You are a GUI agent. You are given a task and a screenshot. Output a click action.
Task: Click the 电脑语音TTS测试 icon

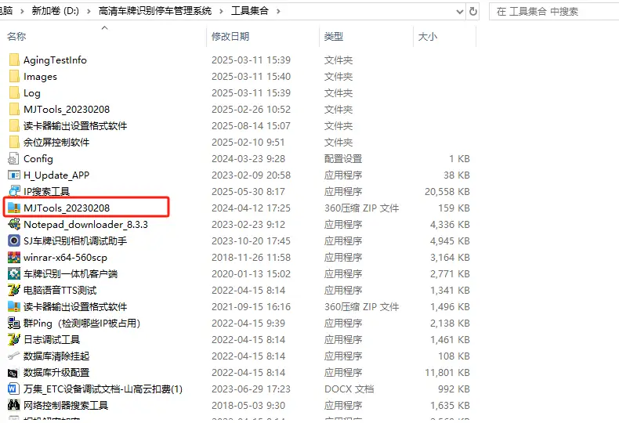pyautogui.click(x=14, y=291)
